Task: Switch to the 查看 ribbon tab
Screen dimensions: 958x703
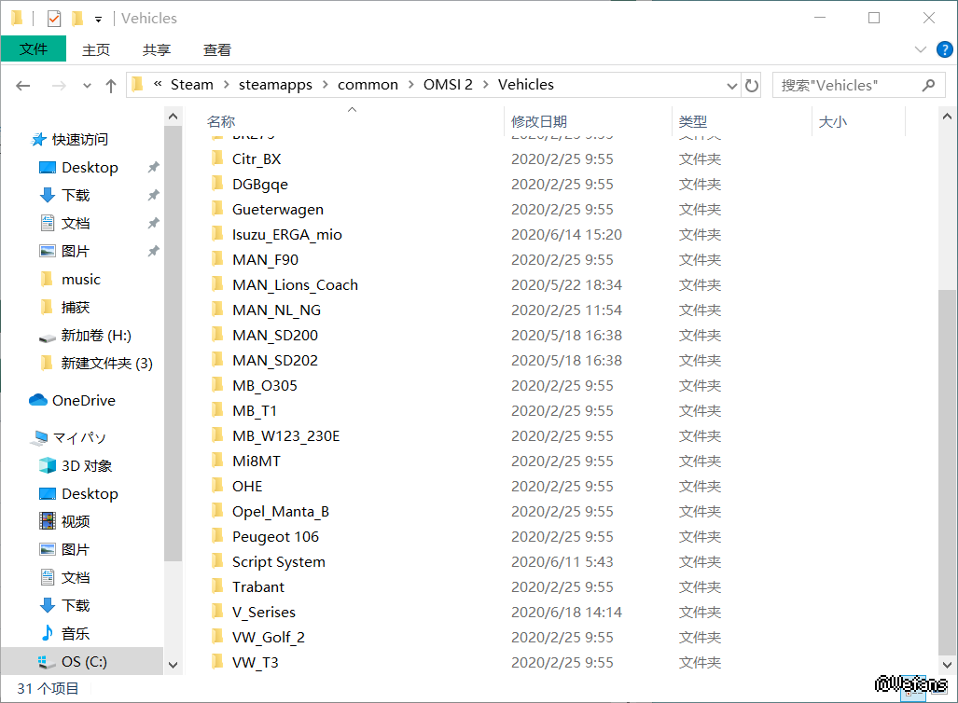Action: point(217,49)
